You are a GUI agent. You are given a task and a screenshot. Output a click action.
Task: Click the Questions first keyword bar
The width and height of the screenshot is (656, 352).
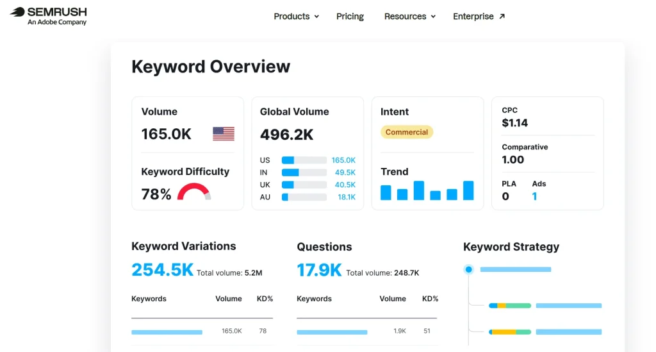(x=332, y=332)
